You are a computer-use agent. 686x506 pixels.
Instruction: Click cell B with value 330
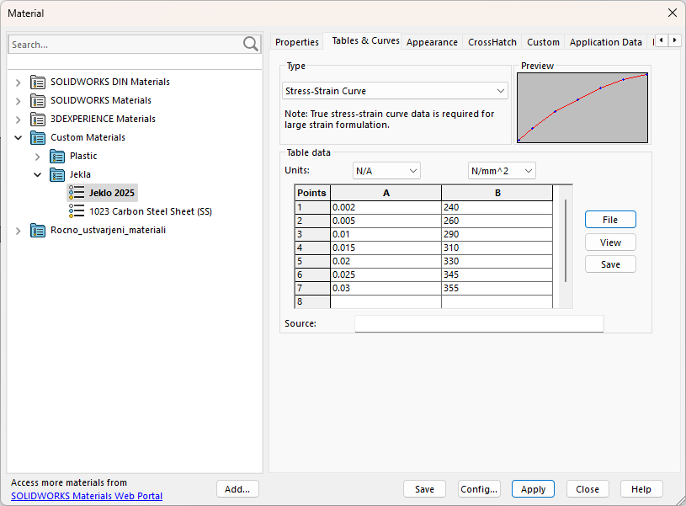click(497, 261)
